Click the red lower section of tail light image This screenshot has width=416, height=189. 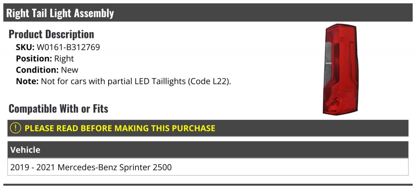(340, 100)
